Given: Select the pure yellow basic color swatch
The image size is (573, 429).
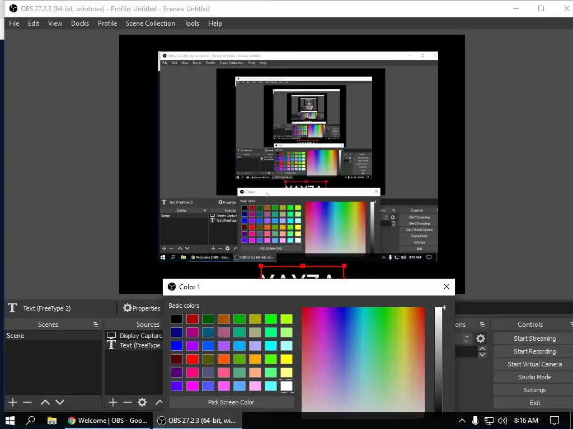Looking at the screenshot, I should 286,359.
